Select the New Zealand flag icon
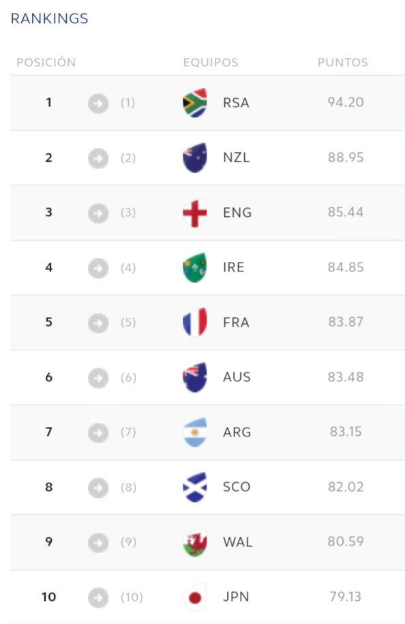This screenshot has height=624, width=405. click(195, 158)
